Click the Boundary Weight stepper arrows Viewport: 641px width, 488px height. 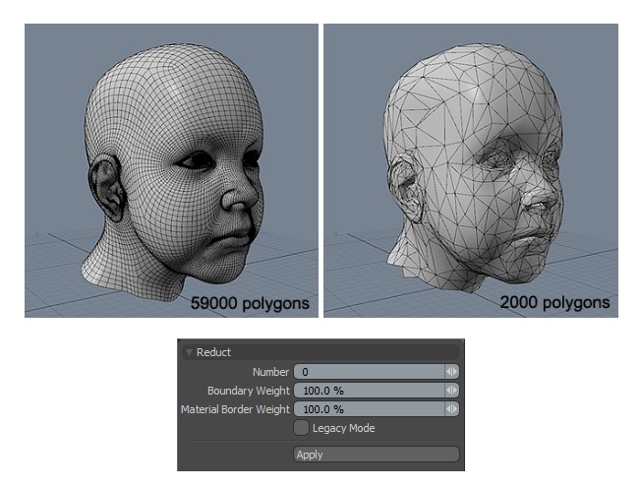point(451,391)
